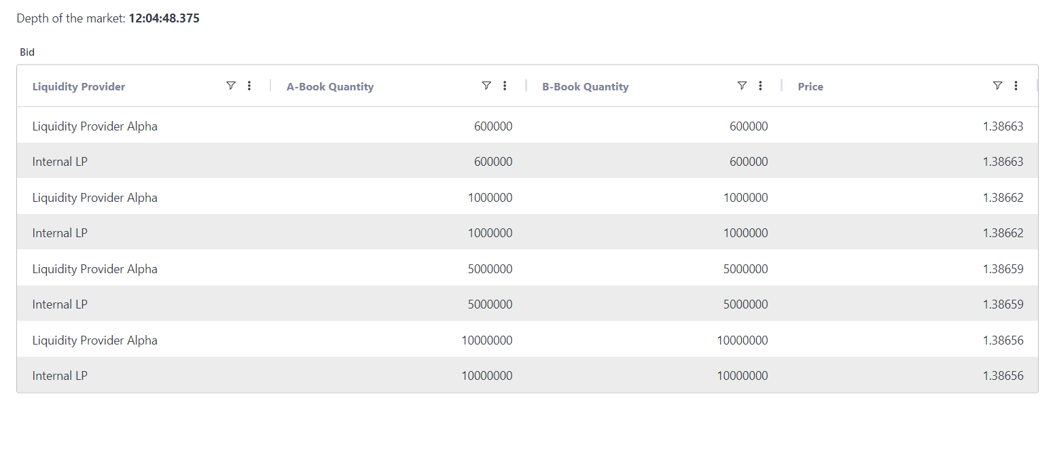Click B-Book 10000000 in Alpha row

point(743,340)
